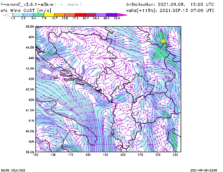The height and width of the screenshot is (172, 223).
Task: Click the "23E" longitude label
Action: [x=175, y=155]
